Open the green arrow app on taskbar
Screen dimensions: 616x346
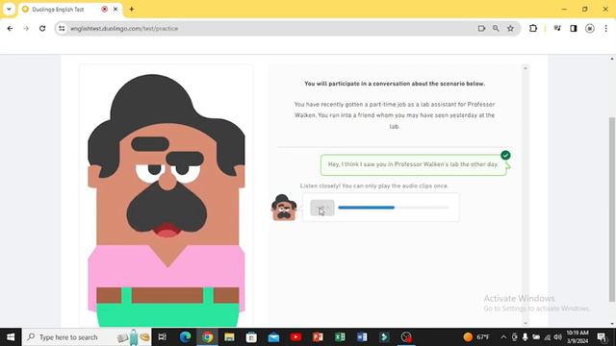pyautogui.click(x=384, y=337)
